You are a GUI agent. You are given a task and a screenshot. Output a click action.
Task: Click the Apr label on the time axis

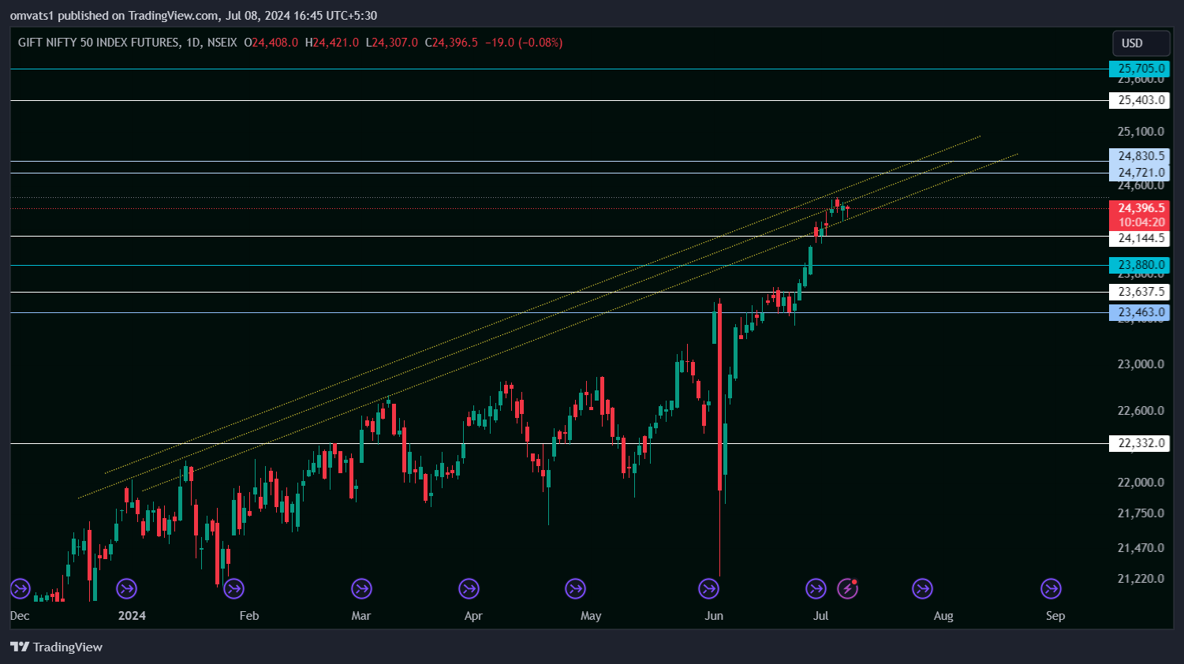pyautogui.click(x=473, y=616)
